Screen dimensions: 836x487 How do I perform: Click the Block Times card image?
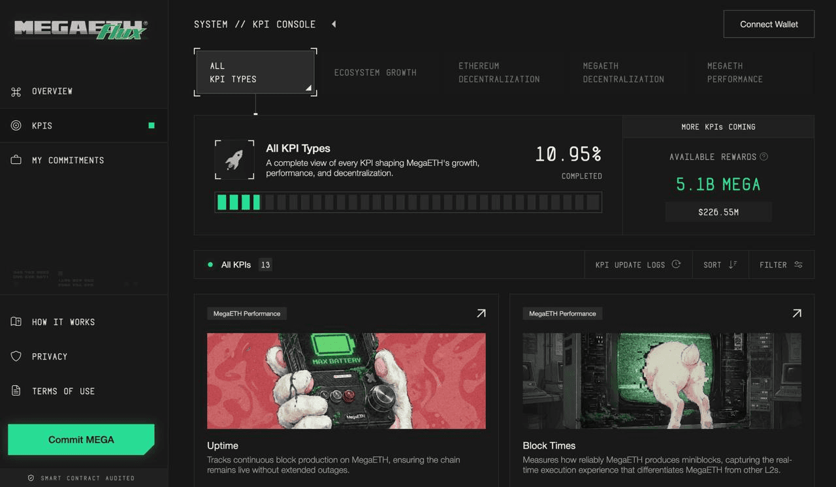[x=662, y=381]
